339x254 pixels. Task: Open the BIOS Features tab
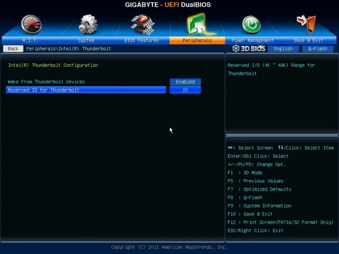(141, 40)
